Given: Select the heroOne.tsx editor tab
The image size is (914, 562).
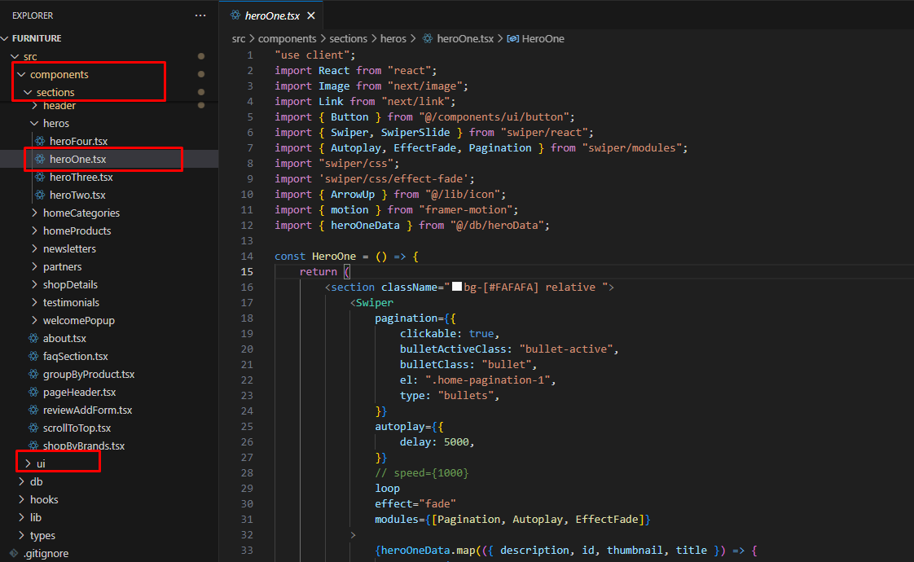Looking at the screenshot, I should tap(272, 15).
